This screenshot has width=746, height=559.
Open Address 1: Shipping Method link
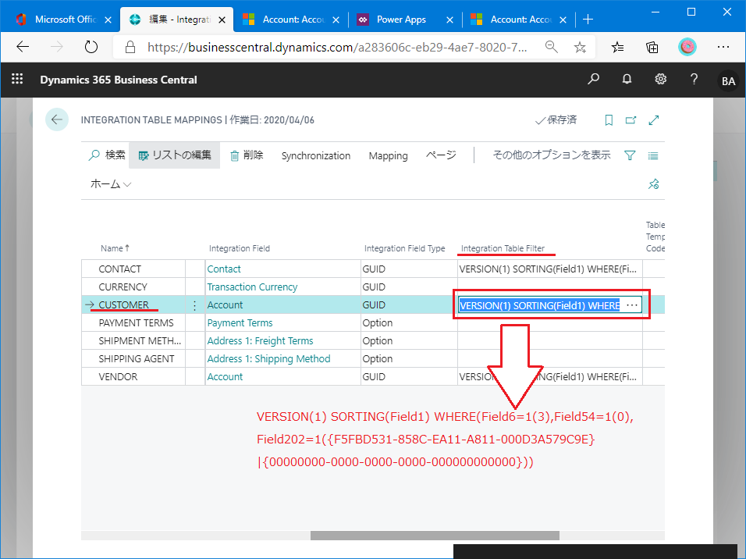click(x=268, y=359)
